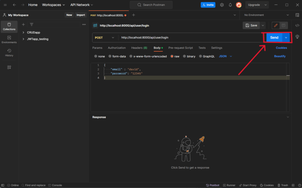Image resolution: width=302 pixels, height=188 pixels.
Task: Open Postbot in the status bar
Action: [213, 185]
